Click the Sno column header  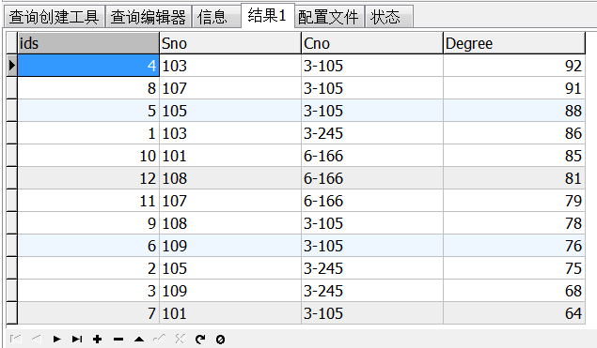(230, 43)
